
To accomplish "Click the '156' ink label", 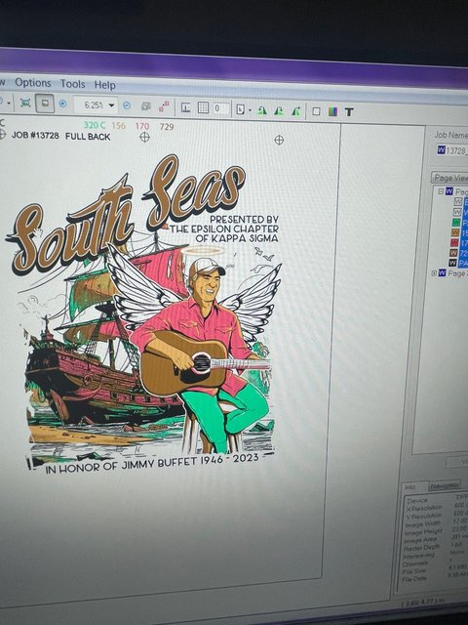I will [118, 126].
